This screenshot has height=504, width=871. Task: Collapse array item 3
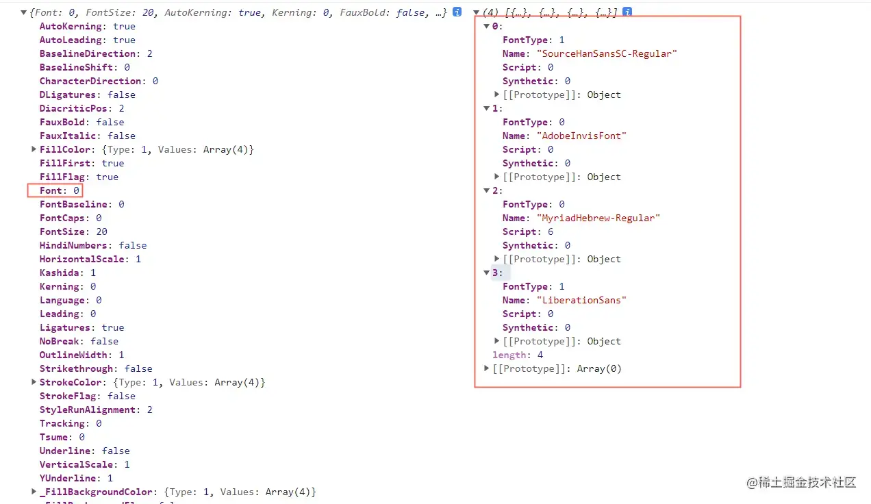(x=487, y=273)
